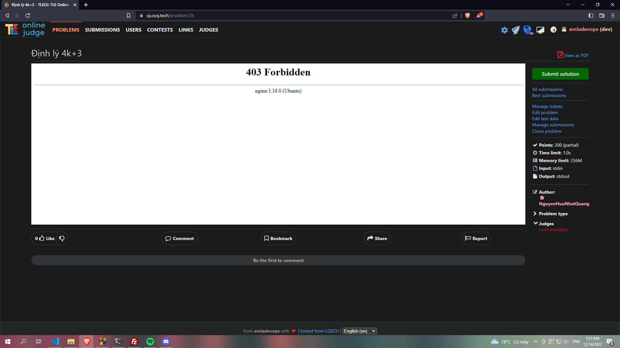This screenshot has height=348, width=620.
Task: Open the user avatar menu
Action: (x=564, y=29)
